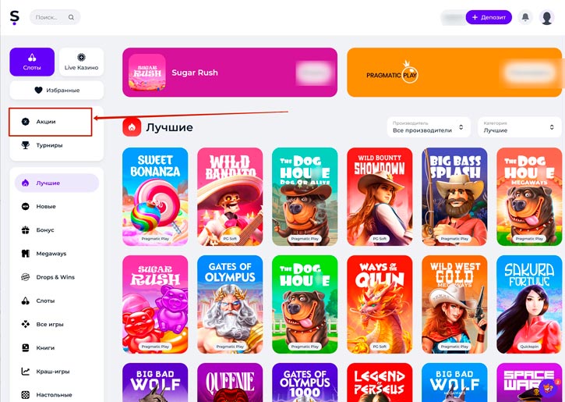Open the Drops & Wins category
The height and width of the screenshot is (402, 565).
tap(56, 277)
